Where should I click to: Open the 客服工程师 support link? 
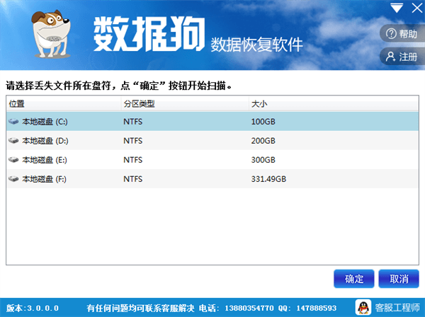pyautogui.click(x=397, y=308)
